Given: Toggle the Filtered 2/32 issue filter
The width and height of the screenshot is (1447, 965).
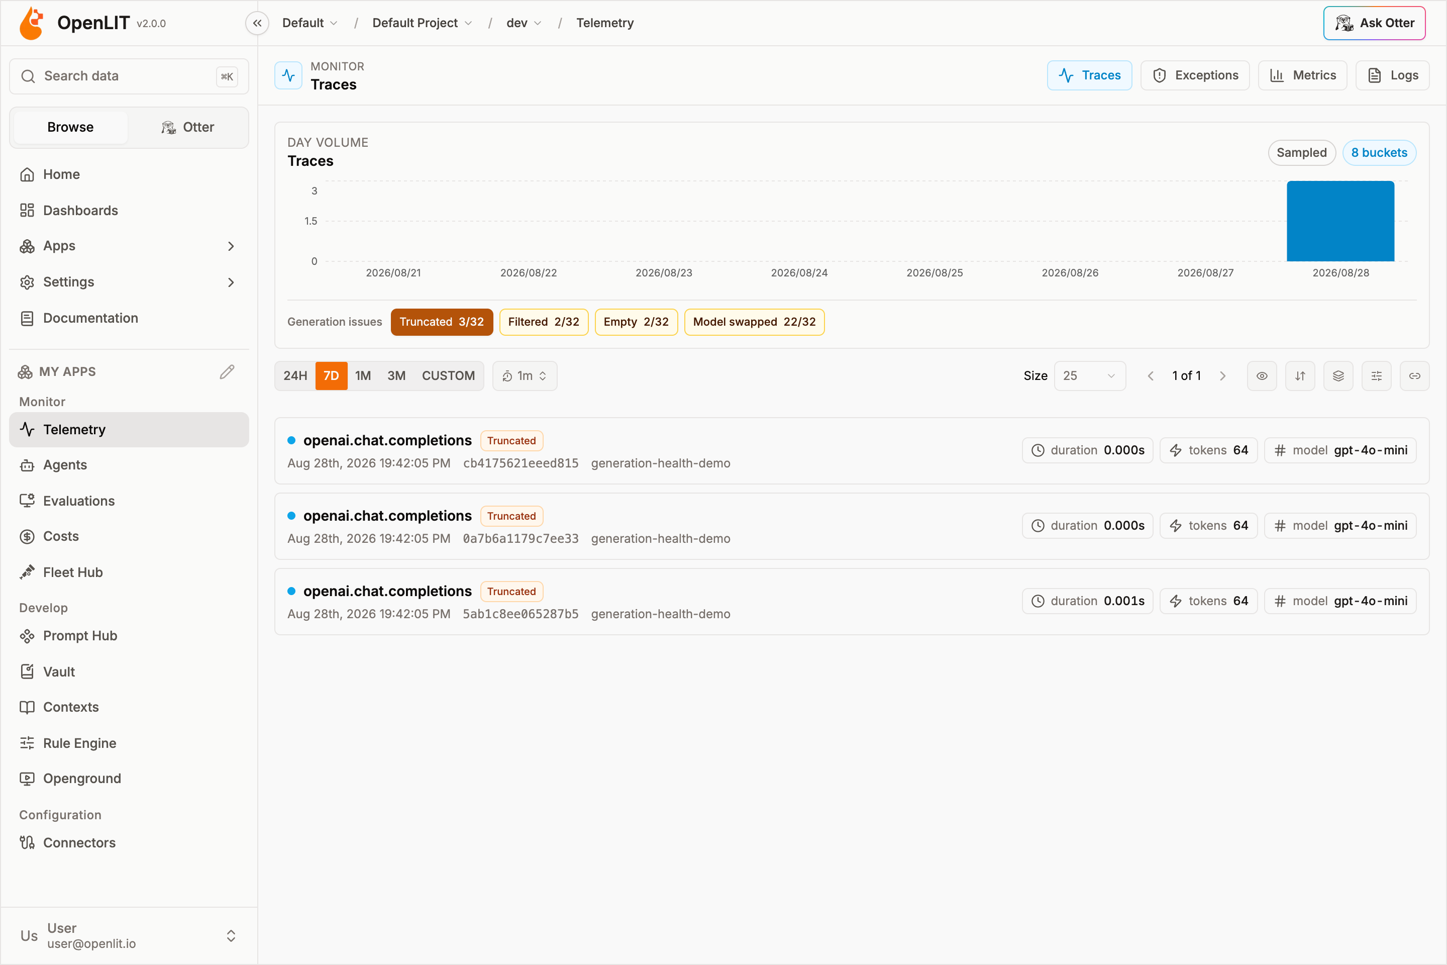Looking at the screenshot, I should [x=544, y=322].
